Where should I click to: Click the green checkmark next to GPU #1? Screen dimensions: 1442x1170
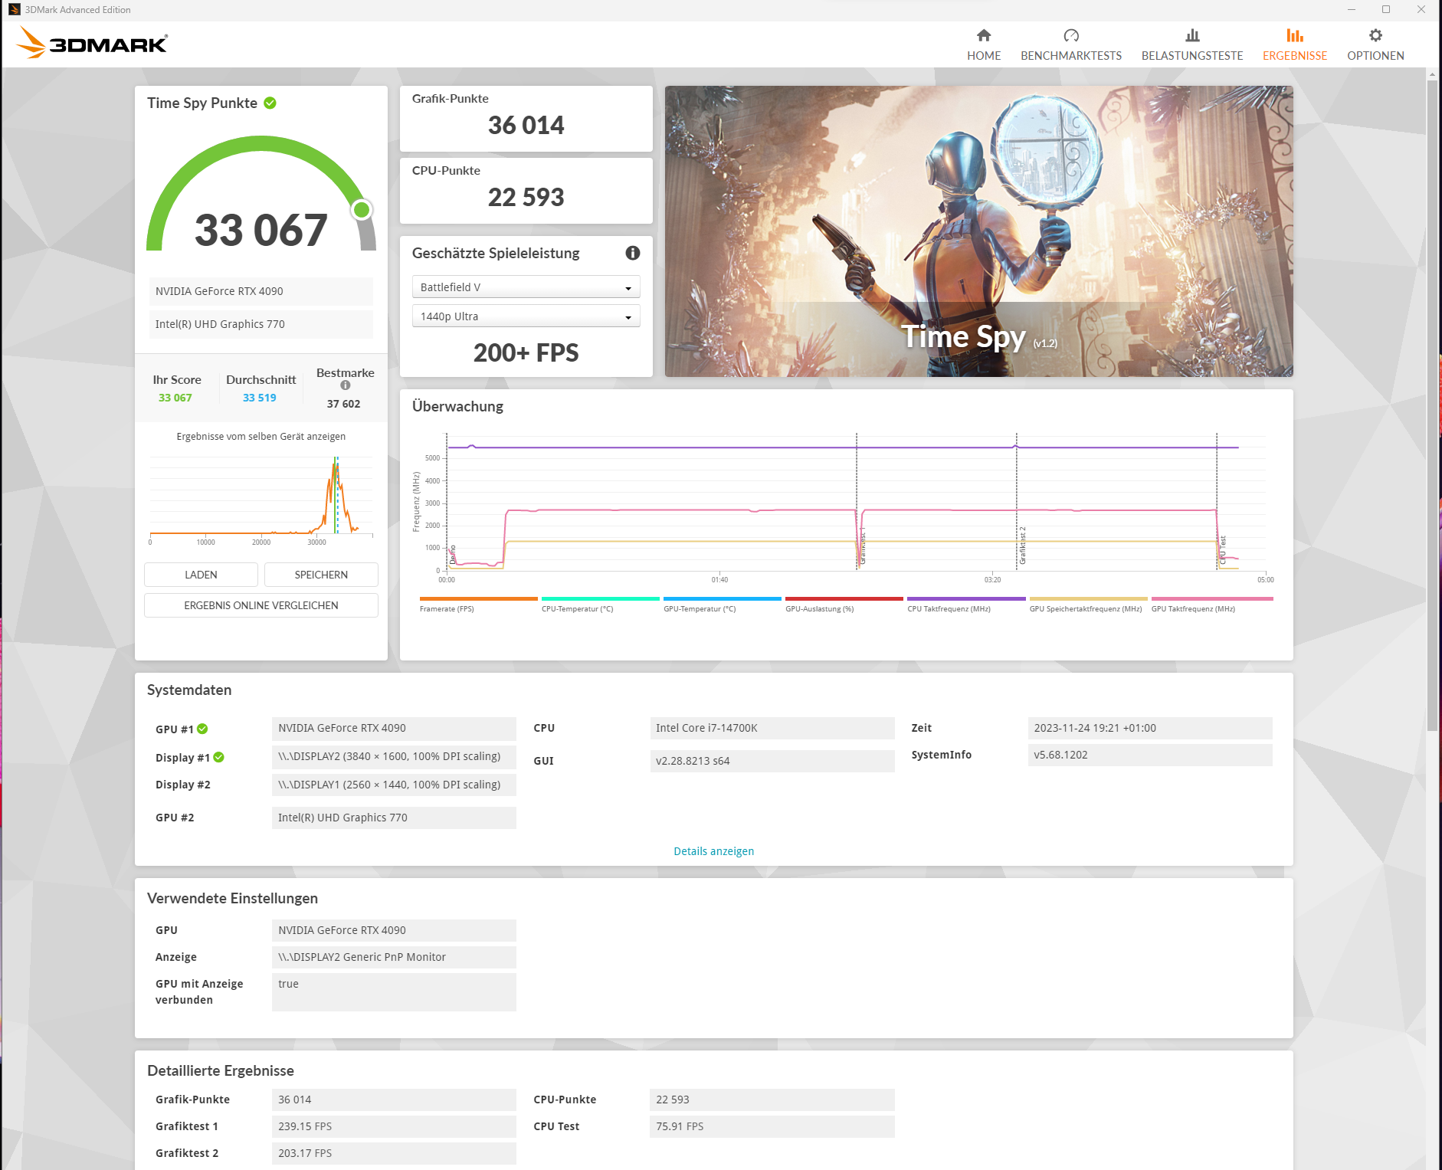(202, 729)
